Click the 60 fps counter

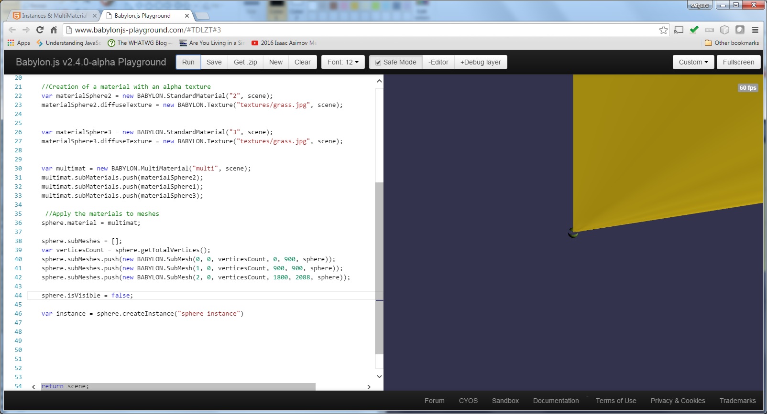click(x=748, y=88)
